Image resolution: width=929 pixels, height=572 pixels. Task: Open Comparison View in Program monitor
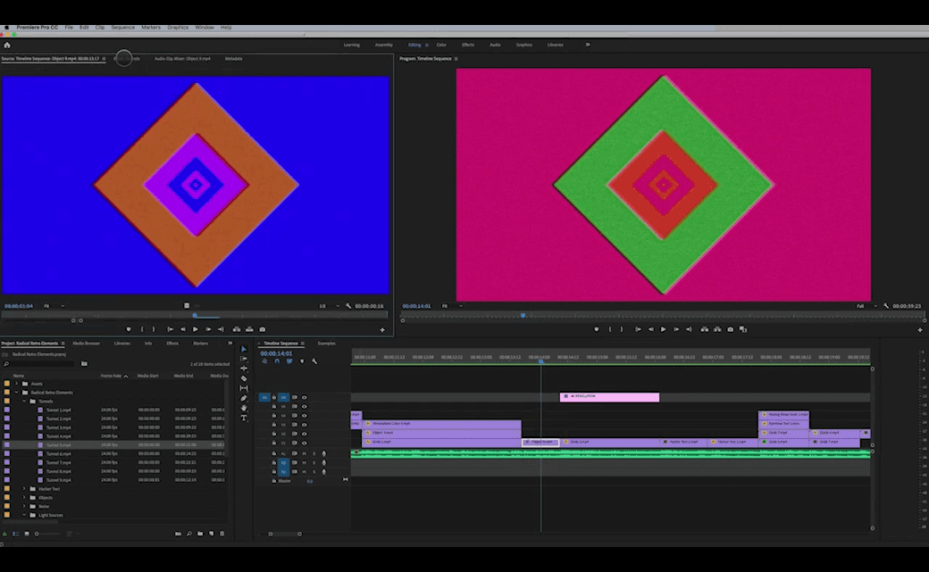(743, 329)
